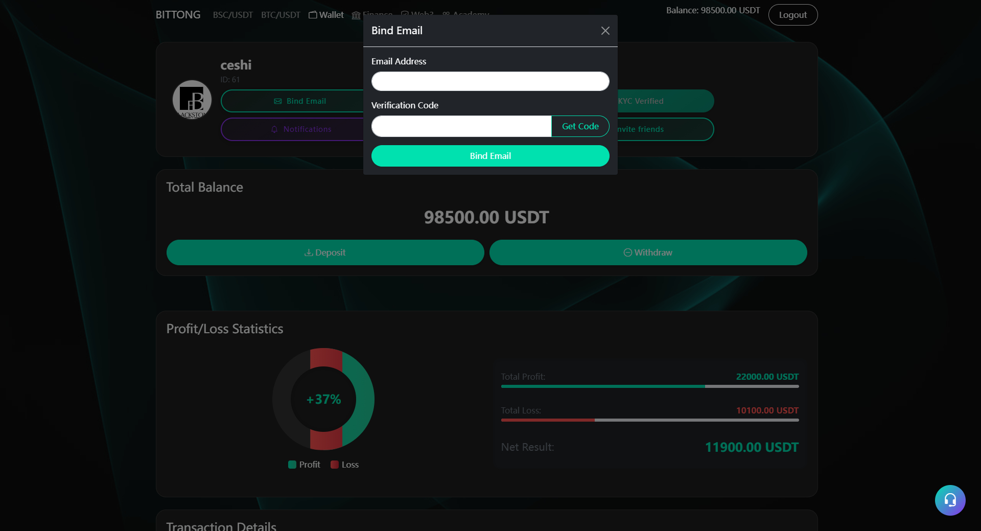981x531 pixels.
Task: Click the Wallet icon in navigation
Action: [x=313, y=15]
